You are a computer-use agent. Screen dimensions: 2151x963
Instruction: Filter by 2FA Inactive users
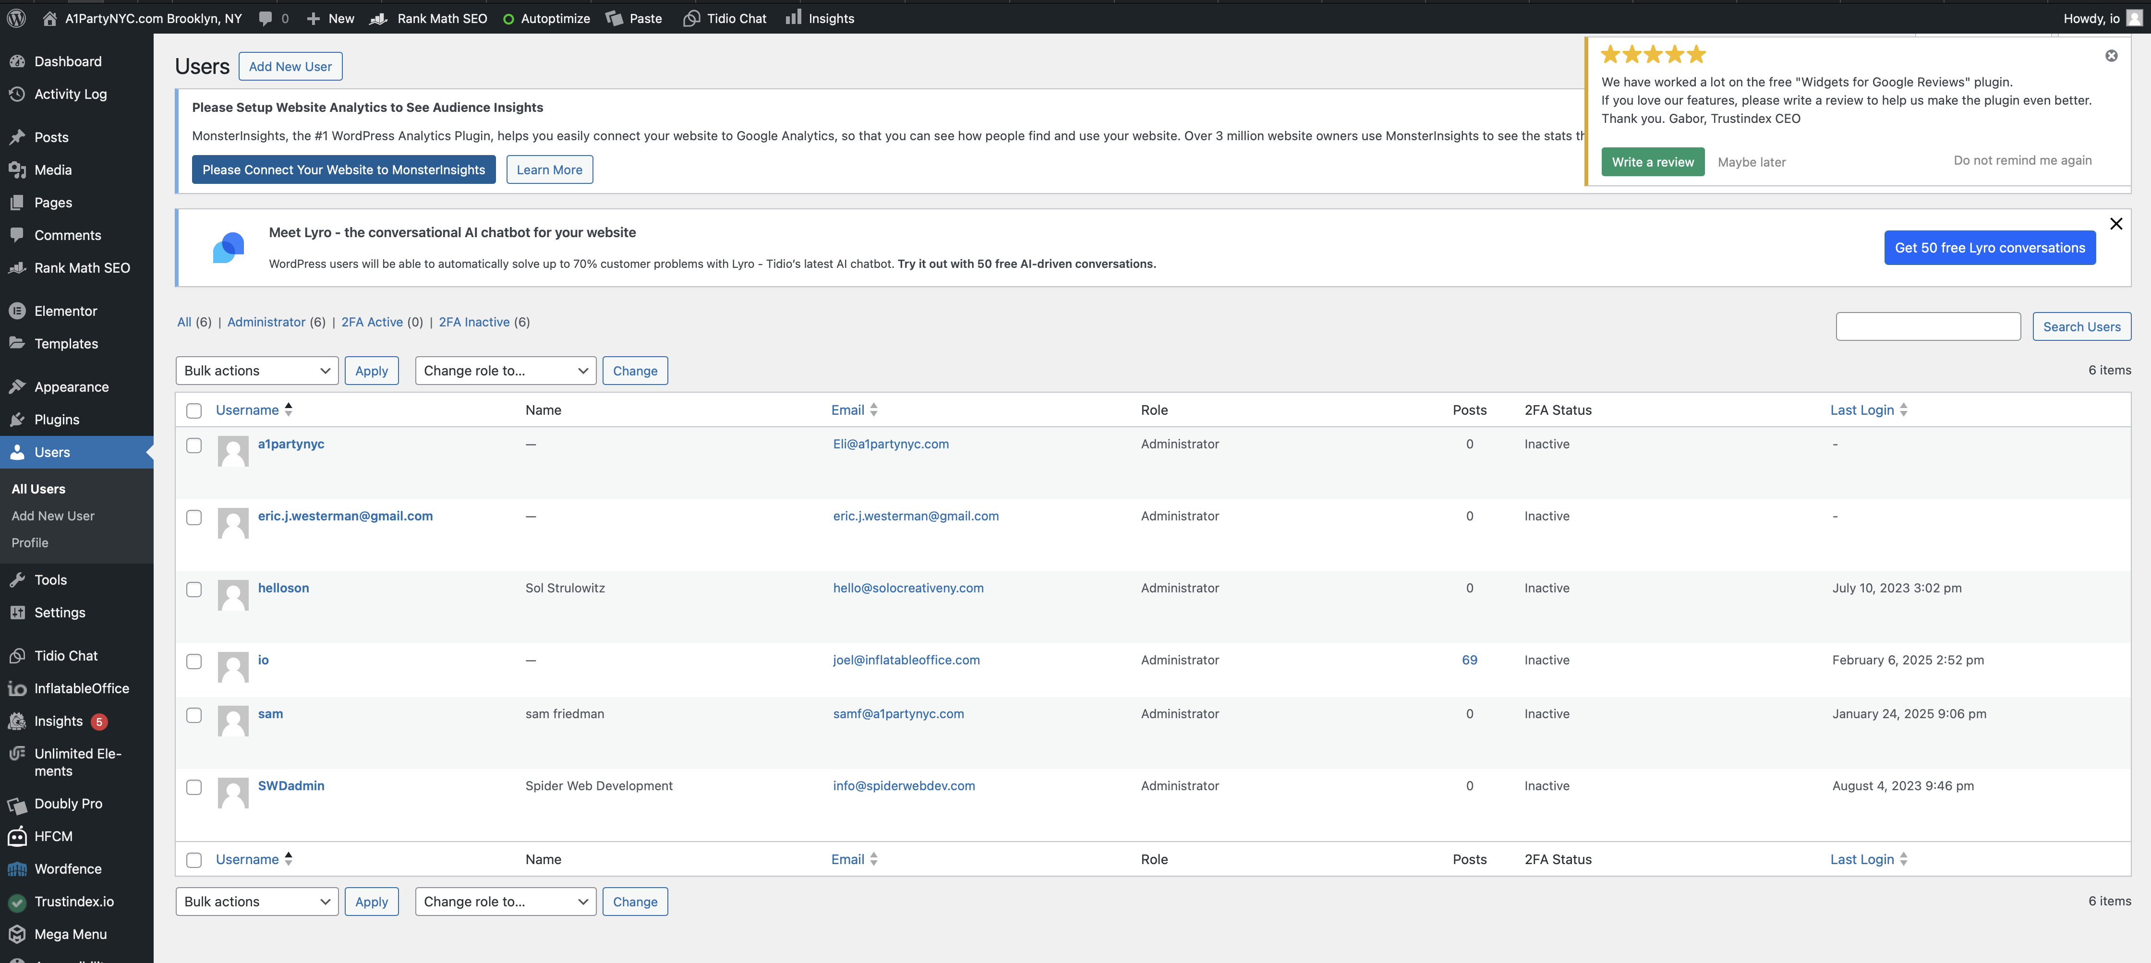pos(473,323)
